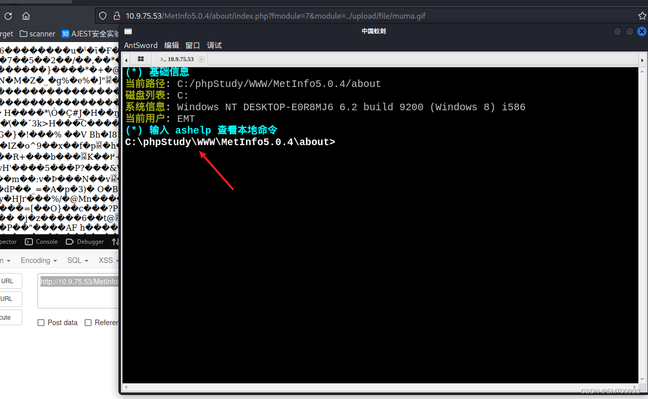This screenshot has height=399, width=648.
Task: Enable the Post data checkbox
Action: tap(41, 323)
